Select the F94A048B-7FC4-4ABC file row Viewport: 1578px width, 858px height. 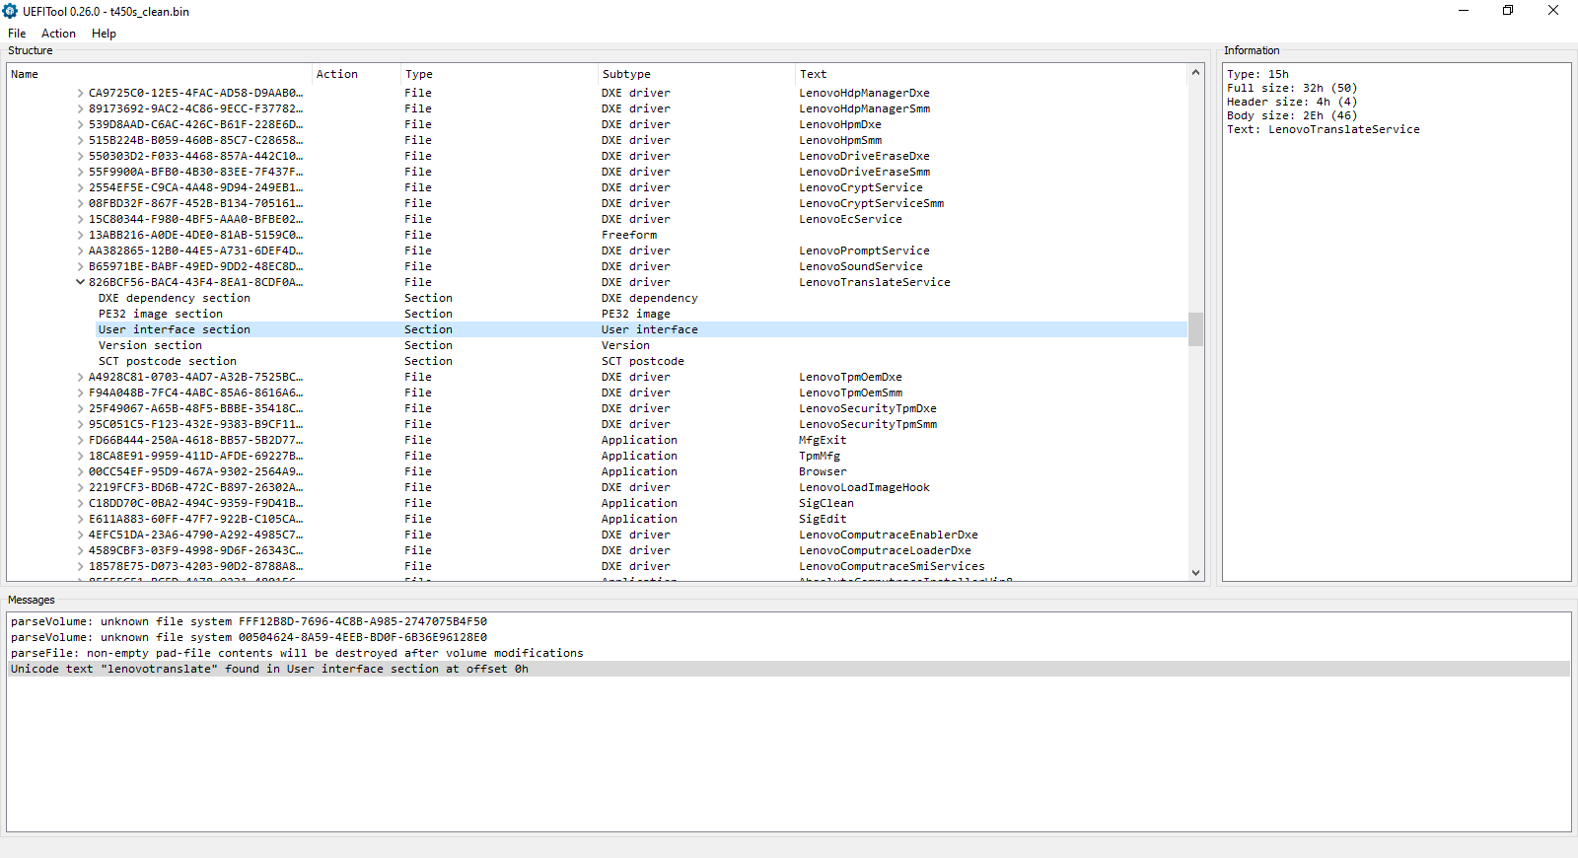click(x=597, y=393)
